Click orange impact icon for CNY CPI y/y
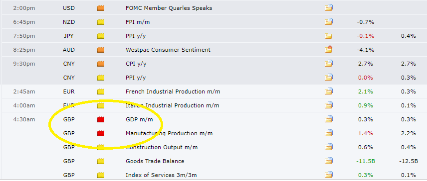Viewport: 427px width, 181px height. [101, 64]
